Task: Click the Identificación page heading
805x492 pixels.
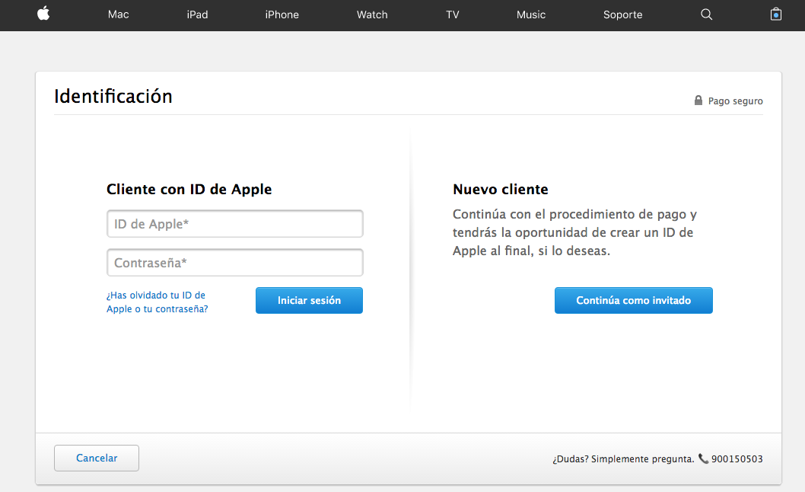Action: [x=113, y=97]
